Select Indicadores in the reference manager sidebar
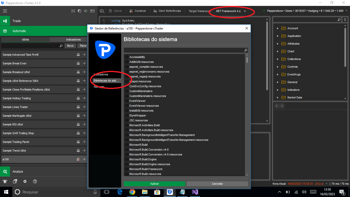The width and height of the screenshot is (350, 197). coord(101,74)
